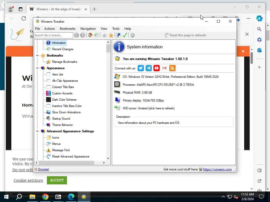The height and width of the screenshot is (202, 270).
Task: Collapse the Appearance tree node
Action: coord(37,68)
